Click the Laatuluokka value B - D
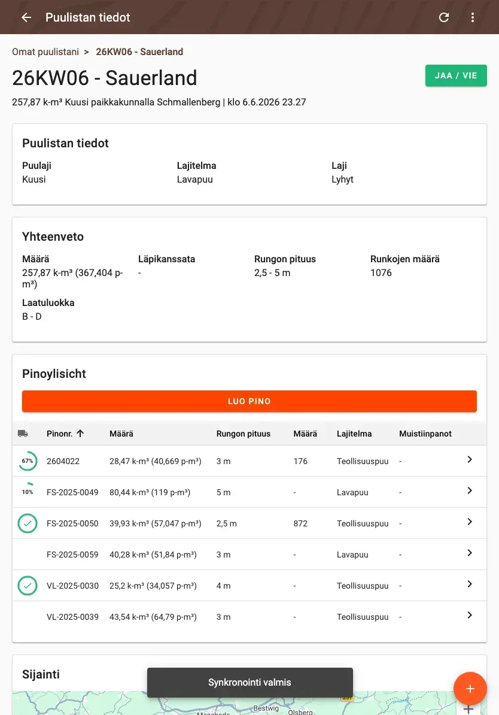499x715 pixels. 32,316
